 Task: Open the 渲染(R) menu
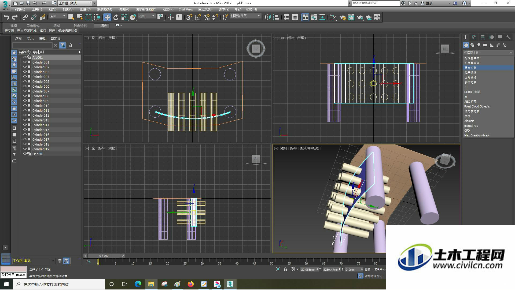tap(168, 9)
